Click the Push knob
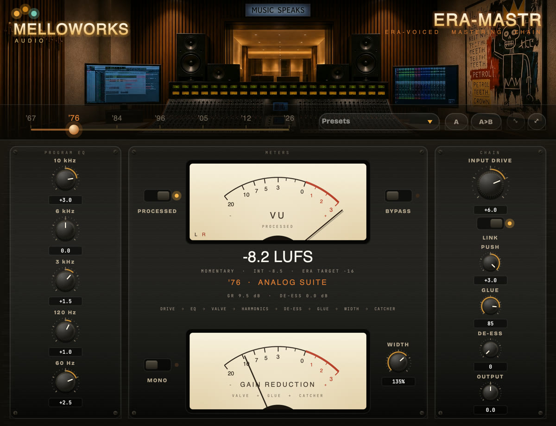 click(490, 263)
